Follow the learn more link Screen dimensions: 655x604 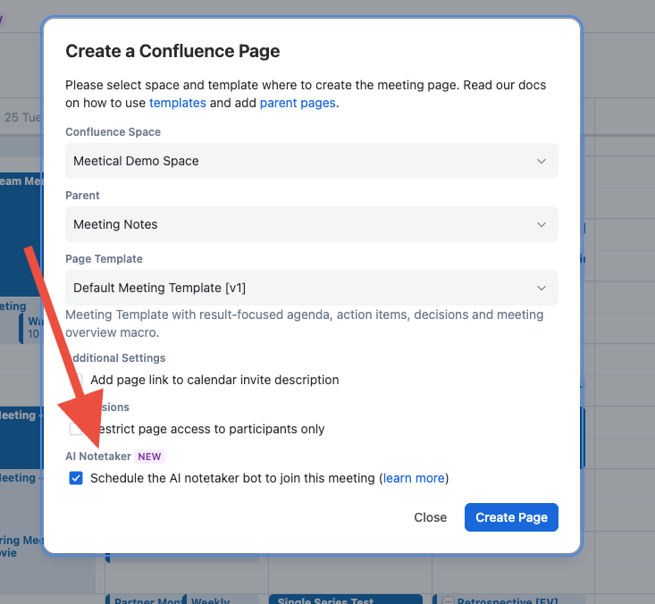(414, 478)
